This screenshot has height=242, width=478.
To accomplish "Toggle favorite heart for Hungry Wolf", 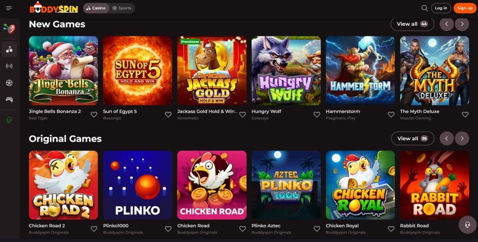I will pos(316,114).
